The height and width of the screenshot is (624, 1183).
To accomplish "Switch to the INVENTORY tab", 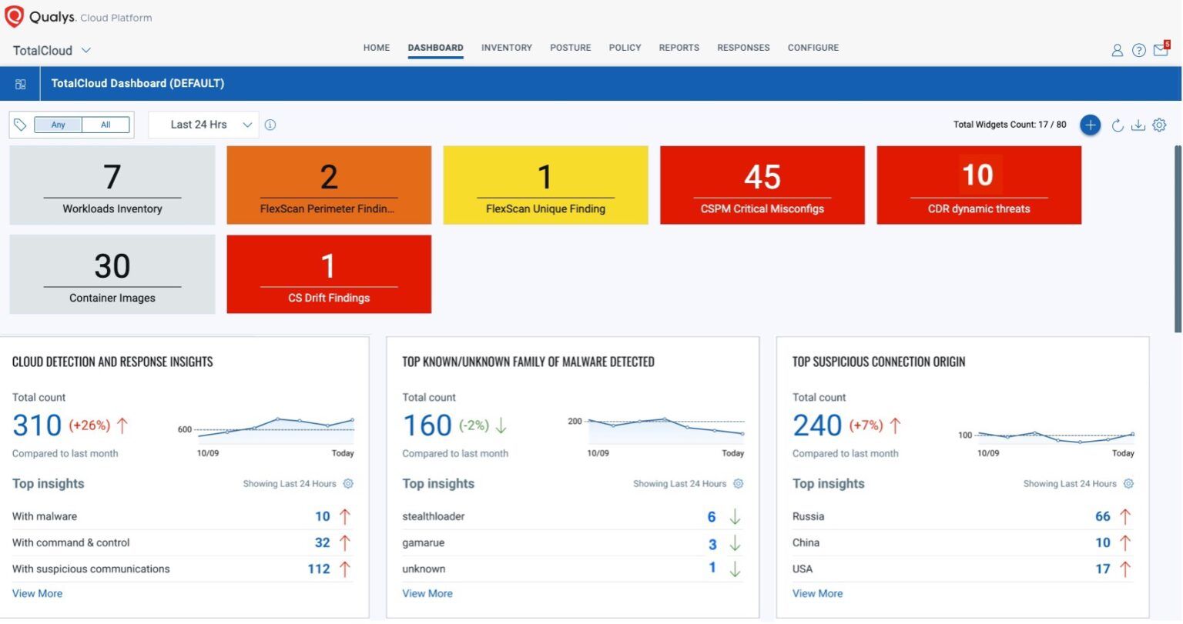I will coord(506,47).
